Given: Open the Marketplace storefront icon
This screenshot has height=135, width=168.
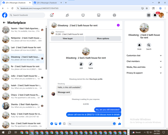Looking at the screenshot, I should click(x=99, y=15).
